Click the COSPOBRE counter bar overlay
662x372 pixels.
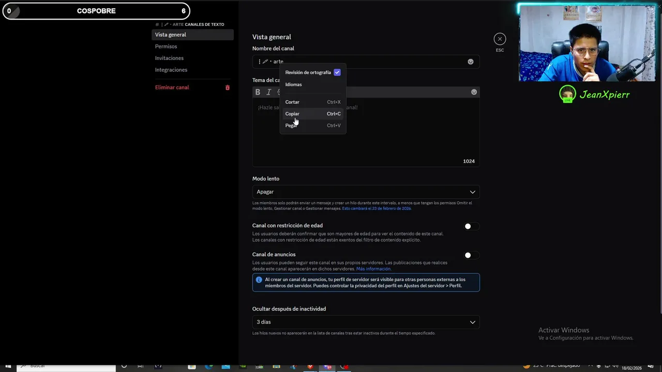tap(96, 11)
